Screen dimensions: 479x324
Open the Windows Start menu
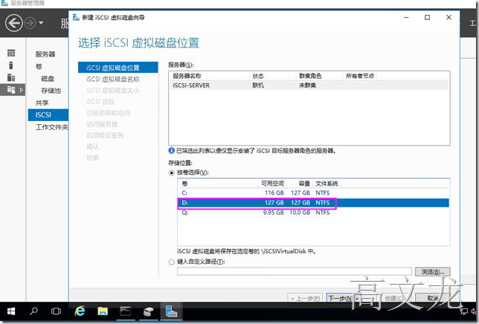11,311
